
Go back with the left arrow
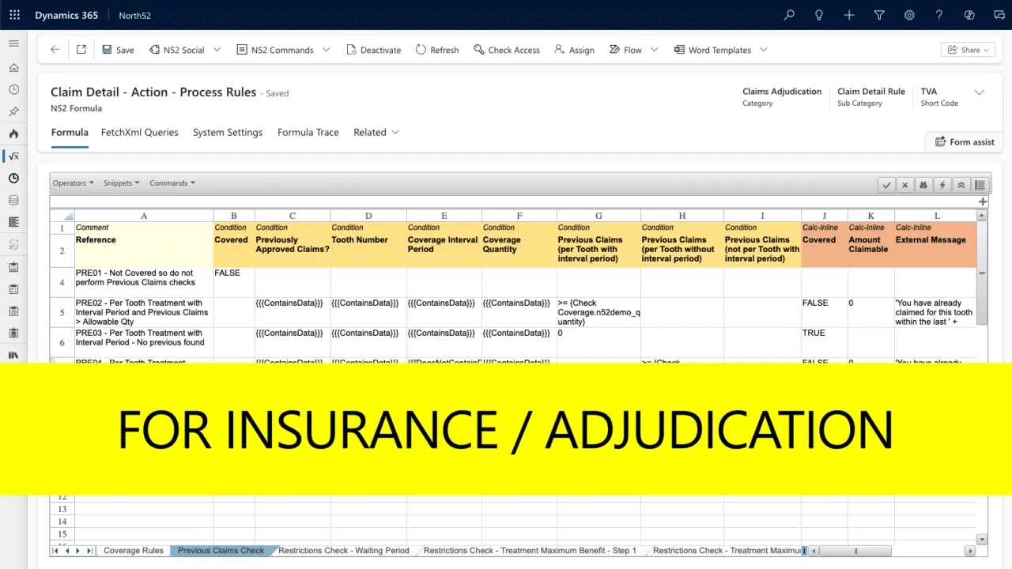[55, 50]
